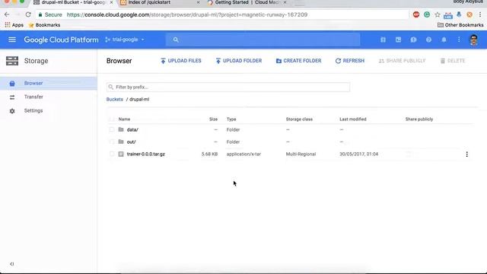The image size is (487, 274).
Task: Click the search magnifier icon in header
Action: point(176,40)
